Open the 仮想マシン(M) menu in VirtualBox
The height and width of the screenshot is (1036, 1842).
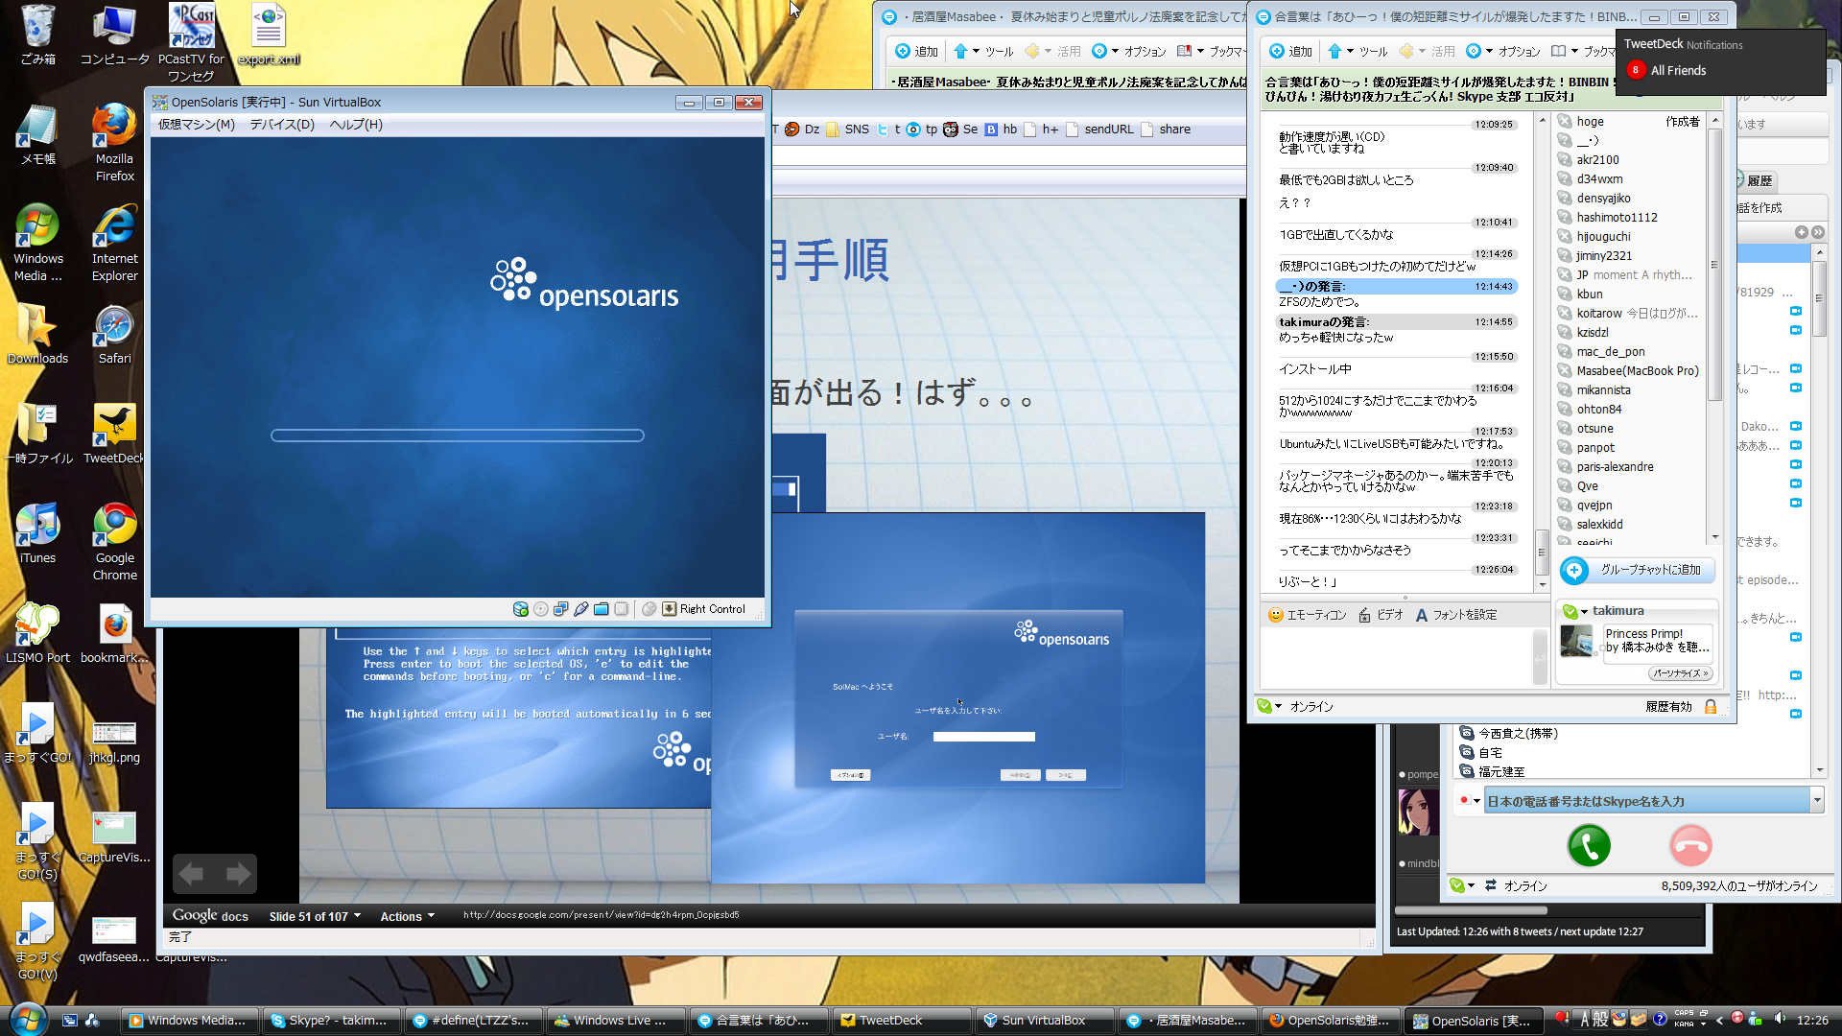[196, 125]
